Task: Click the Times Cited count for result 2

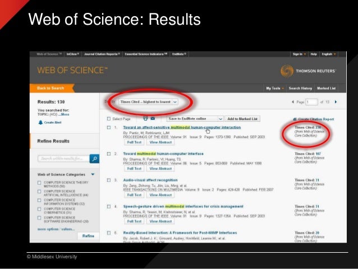Action: 318,154
